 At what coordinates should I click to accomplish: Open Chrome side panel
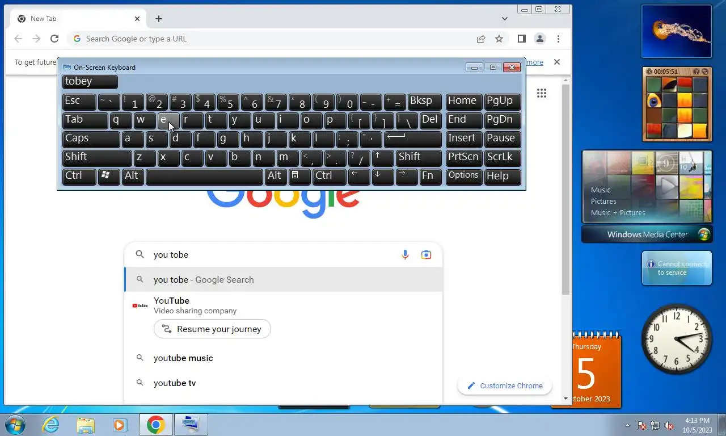coord(522,39)
